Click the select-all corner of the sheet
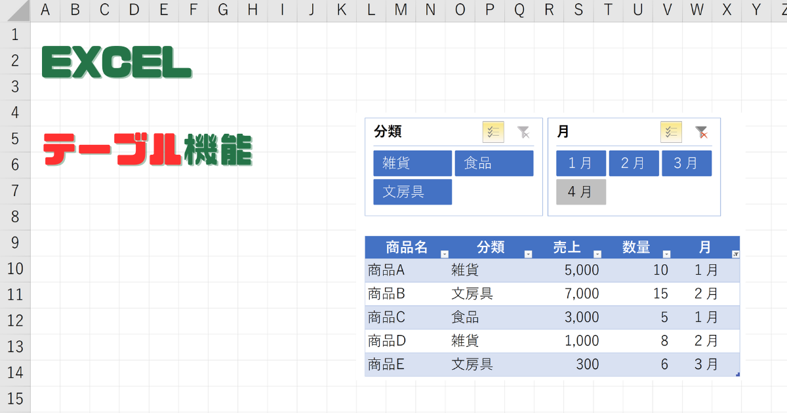Image resolution: width=787 pixels, height=413 pixels. click(15, 10)
